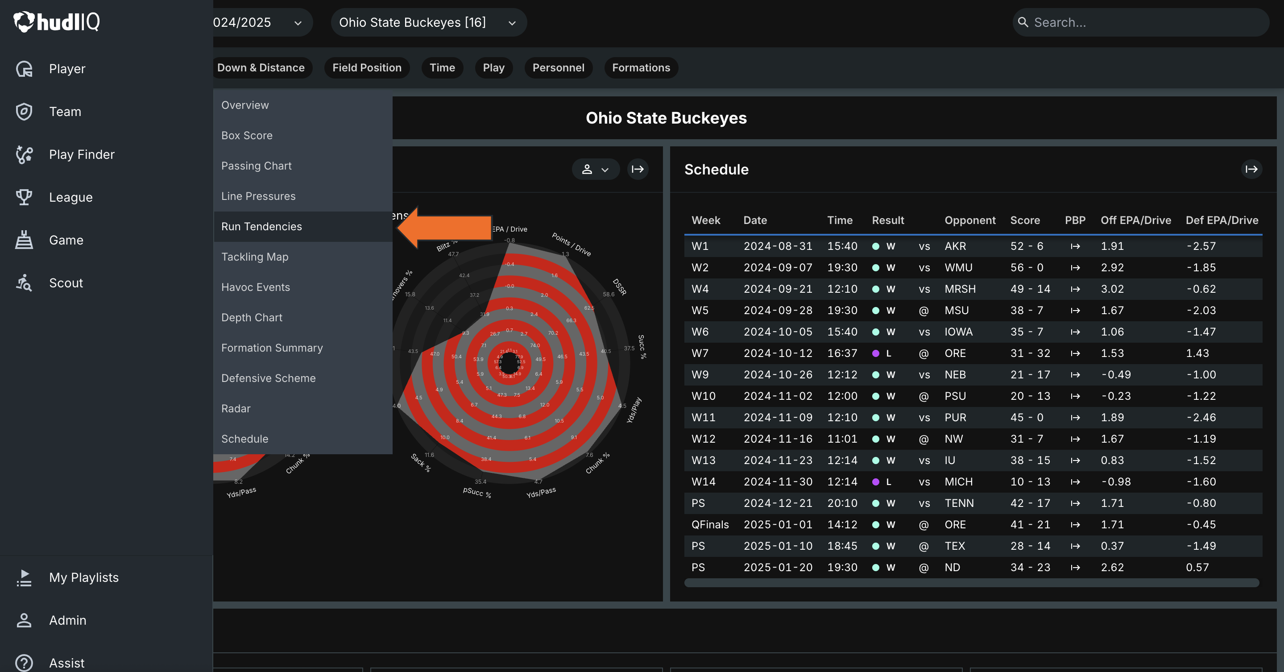This screenshot has width=1284, height=672.
Task: Click the Down & Distance filter
Action: 263,68
